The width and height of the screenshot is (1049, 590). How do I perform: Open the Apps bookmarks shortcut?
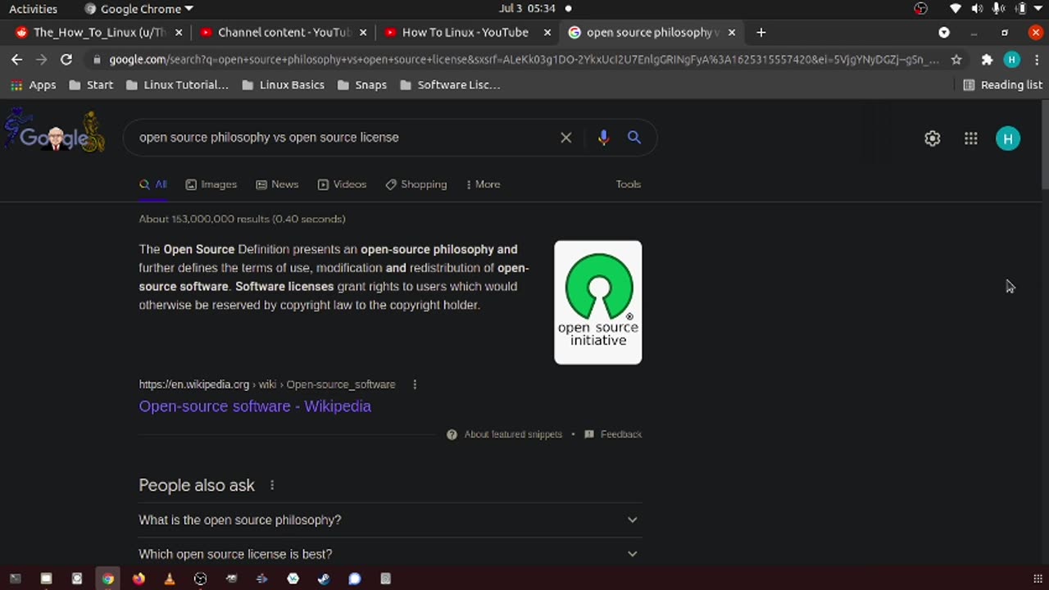pyautogui.click(x=34, y=84)
